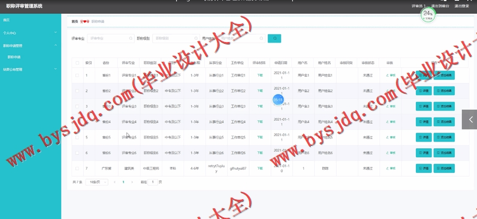The width and height of the screenshot is (477, 219).
Task: Click the blue 05:18 timer bubble
Action: [278, 100]
